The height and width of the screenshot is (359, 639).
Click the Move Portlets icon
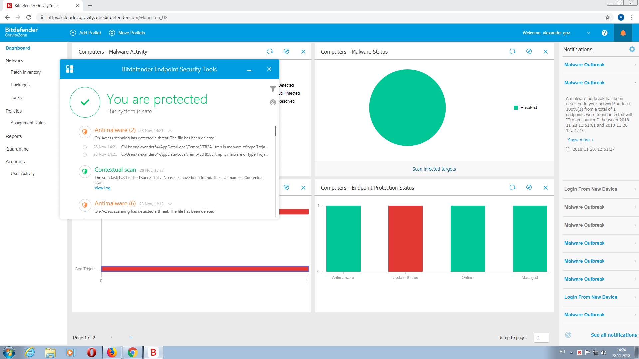(112, 33)
